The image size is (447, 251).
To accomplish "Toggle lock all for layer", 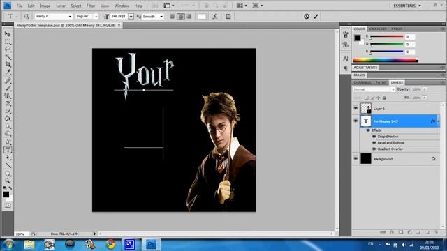I will (x=384, y=98).
